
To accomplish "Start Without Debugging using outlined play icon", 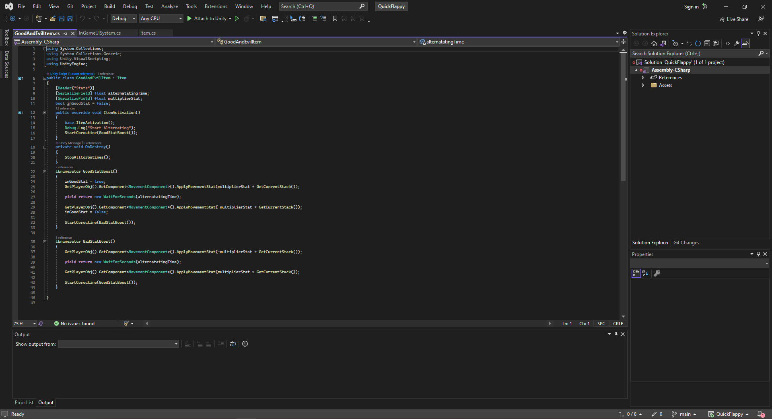I will click(x=237, y=19).
